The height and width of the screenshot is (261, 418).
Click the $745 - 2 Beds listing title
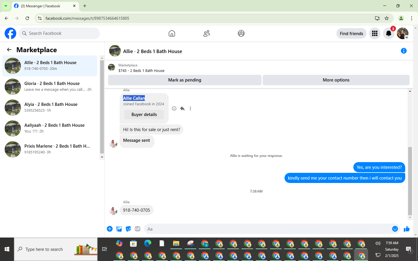(141, 70)
